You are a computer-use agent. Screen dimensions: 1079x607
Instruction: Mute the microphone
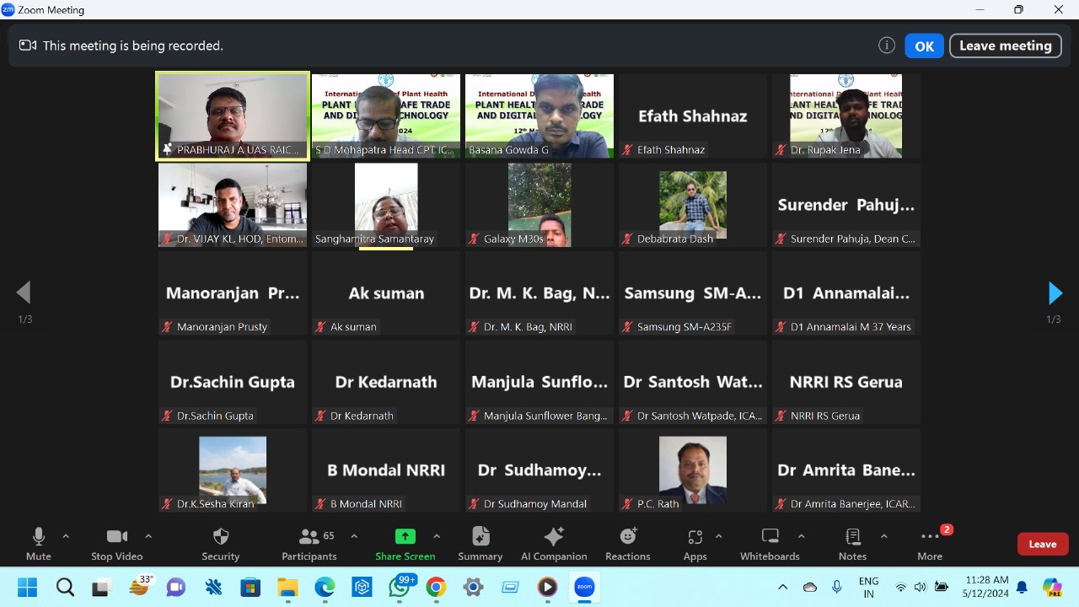click(x=39, y=544)
